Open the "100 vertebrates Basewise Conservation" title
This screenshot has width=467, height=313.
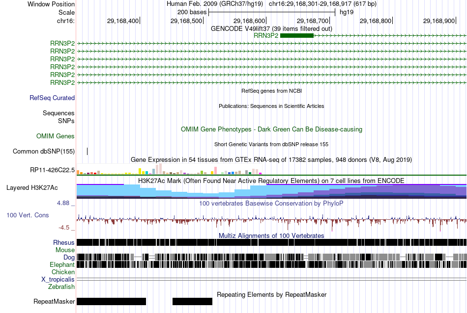click(x=271, y=203)
